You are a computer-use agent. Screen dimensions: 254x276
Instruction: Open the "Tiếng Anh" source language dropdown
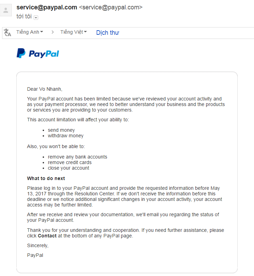point(29,32)
